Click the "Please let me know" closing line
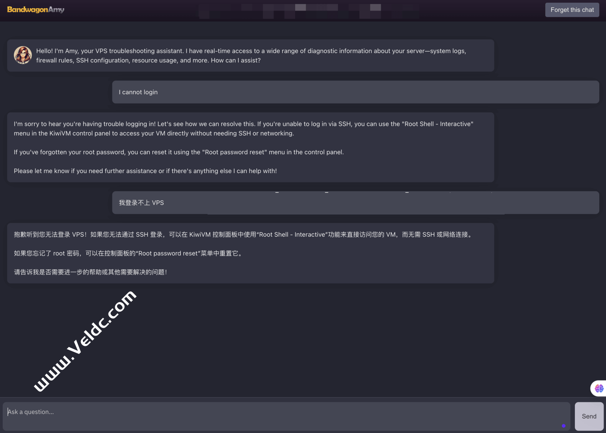This screenshot has width=606, height=433. (145, 171)
